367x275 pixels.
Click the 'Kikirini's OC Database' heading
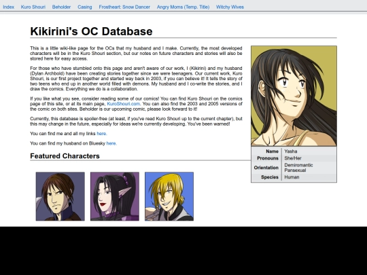[x=91, y=31]
